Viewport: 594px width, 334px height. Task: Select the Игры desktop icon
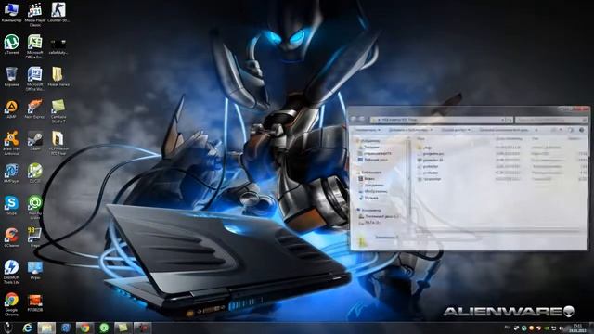[x=35, y=270]
